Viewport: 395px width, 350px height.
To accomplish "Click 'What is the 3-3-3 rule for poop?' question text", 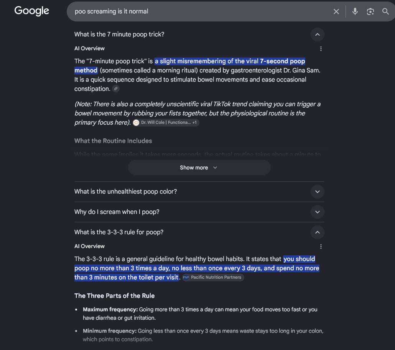I will pos(118,232).
